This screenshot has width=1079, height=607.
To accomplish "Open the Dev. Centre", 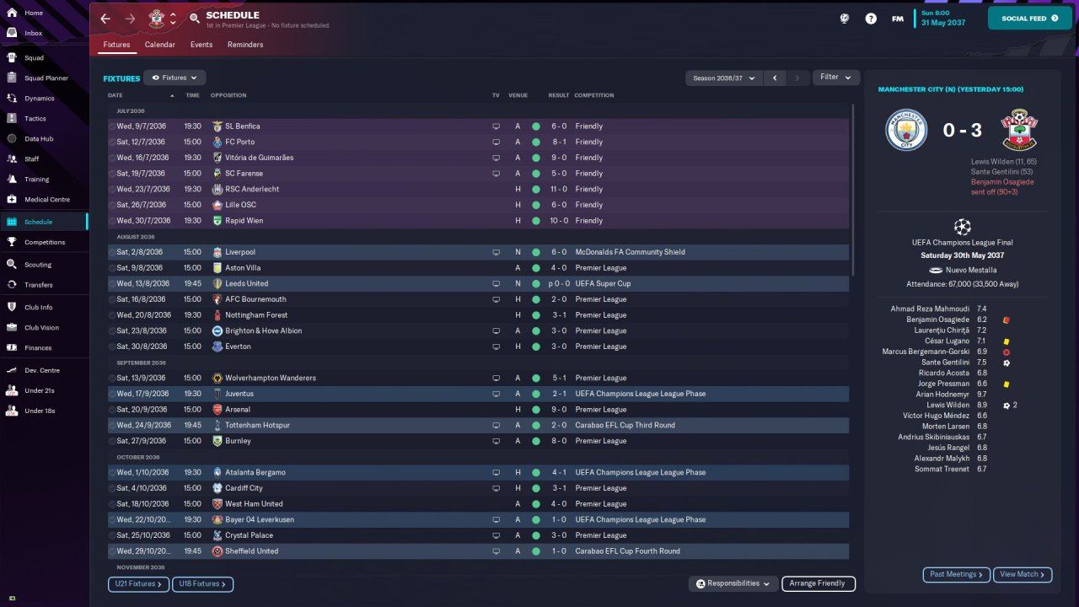I will [x=44, y=371].
